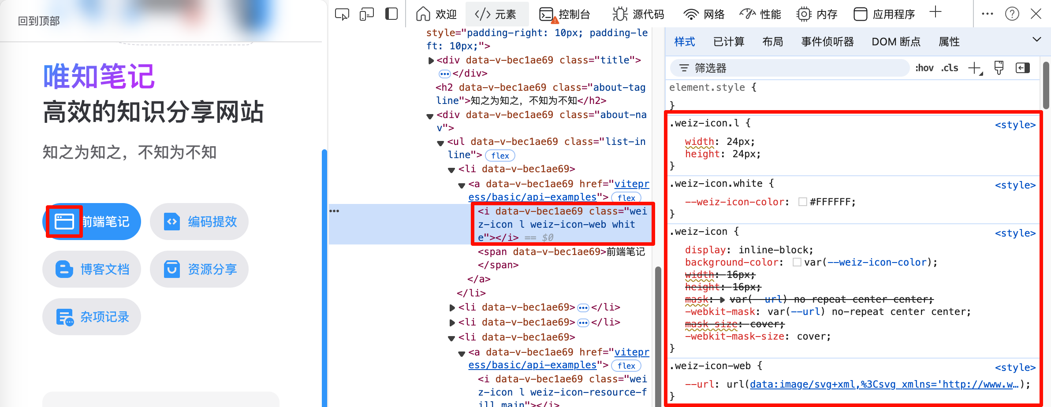The width and height of the screenshot is (1051, 407).
Task: Open the 应用程序 application tab
Action: [x=884, y=14]
